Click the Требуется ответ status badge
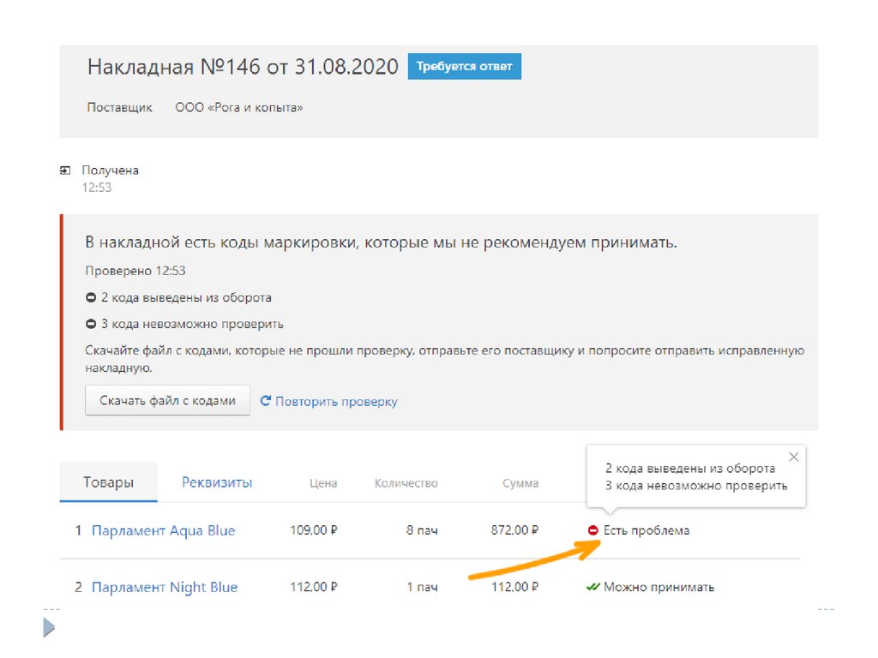The width and height of the screenshot is (878, 658). pos(464,67)
